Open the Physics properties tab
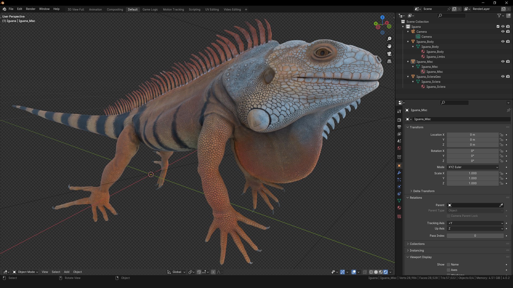 tap(399, 187)
